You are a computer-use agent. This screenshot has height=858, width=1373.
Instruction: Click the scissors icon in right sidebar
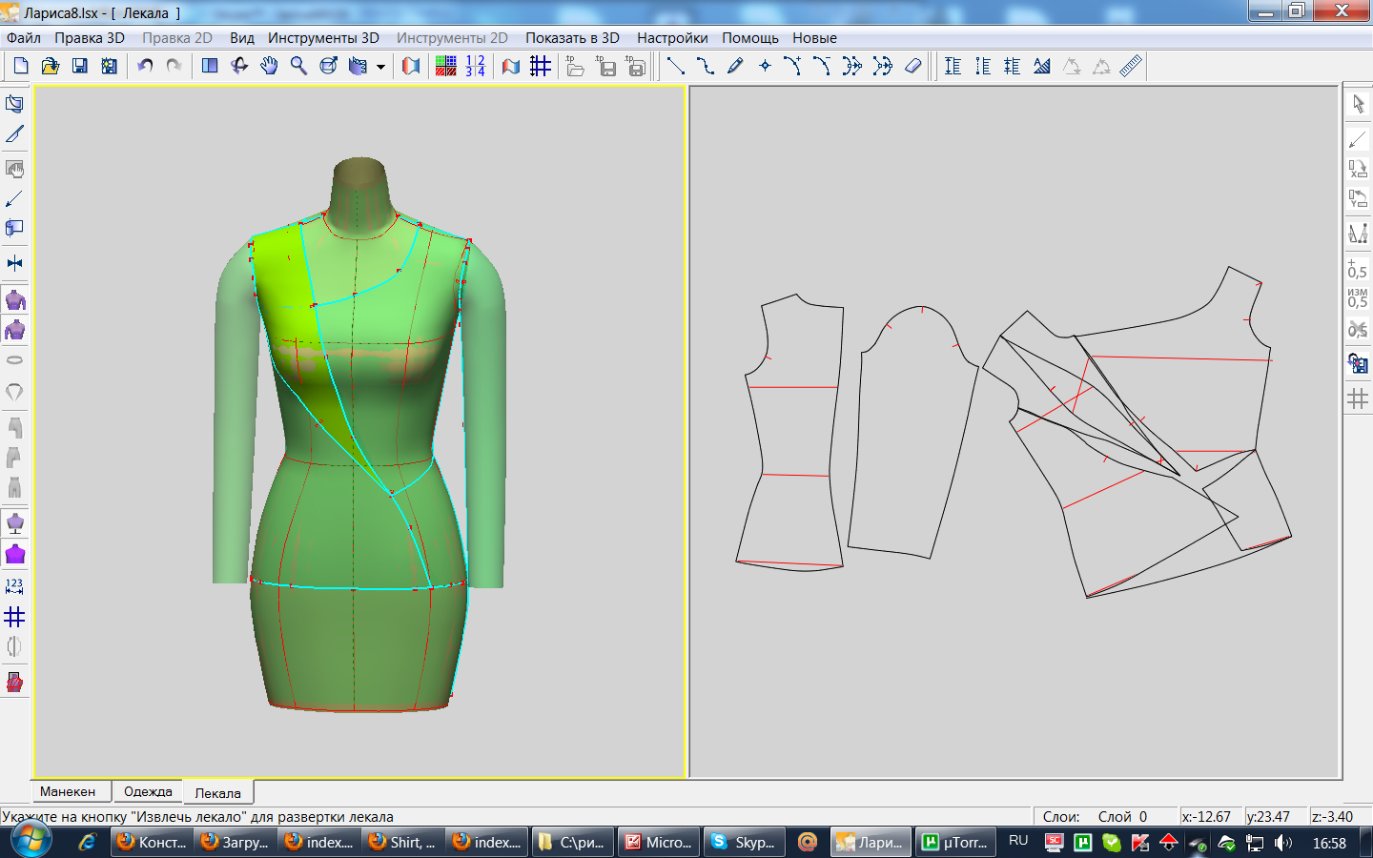(1358, 330)
